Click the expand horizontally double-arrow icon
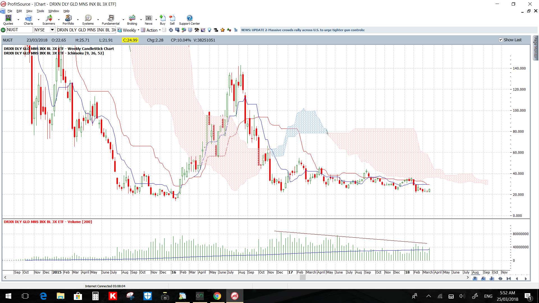This screenshot has height=303, width=539. [x=500, y=279]
